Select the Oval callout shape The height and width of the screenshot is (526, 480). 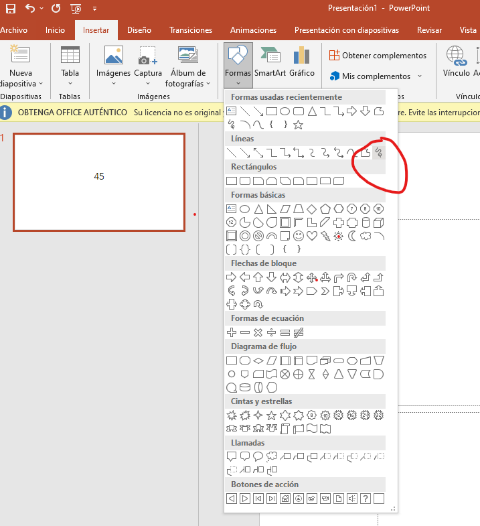pos(258,456)
